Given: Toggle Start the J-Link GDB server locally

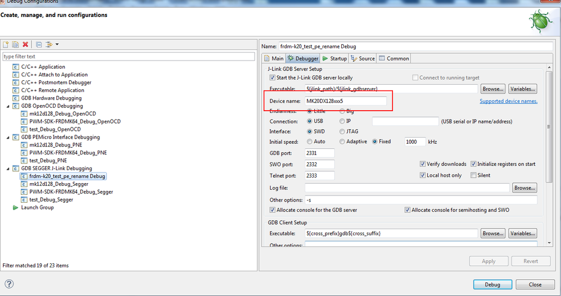Looking at the screenshot, I should [x=272, y=78].
